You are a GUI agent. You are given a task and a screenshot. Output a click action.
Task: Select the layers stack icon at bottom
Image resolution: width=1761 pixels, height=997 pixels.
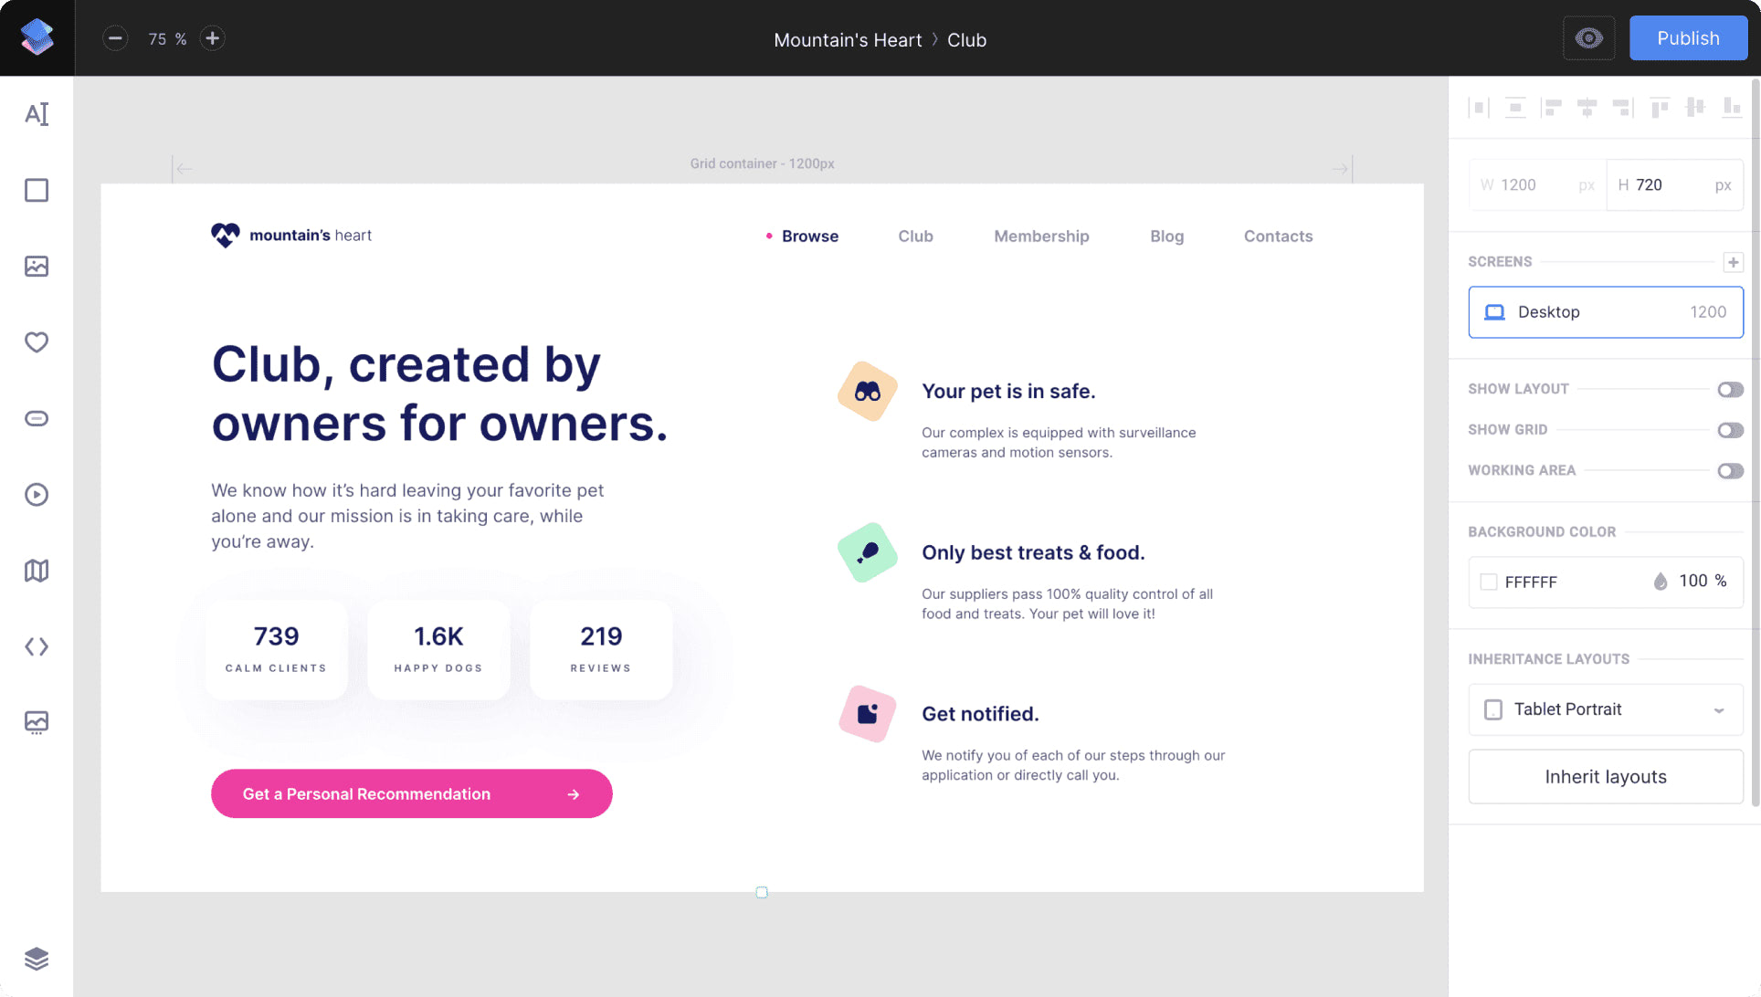point(35,959)
